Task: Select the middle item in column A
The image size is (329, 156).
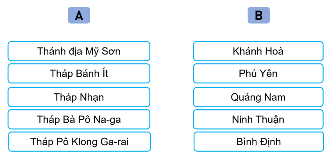Action: tap(79, 97)
